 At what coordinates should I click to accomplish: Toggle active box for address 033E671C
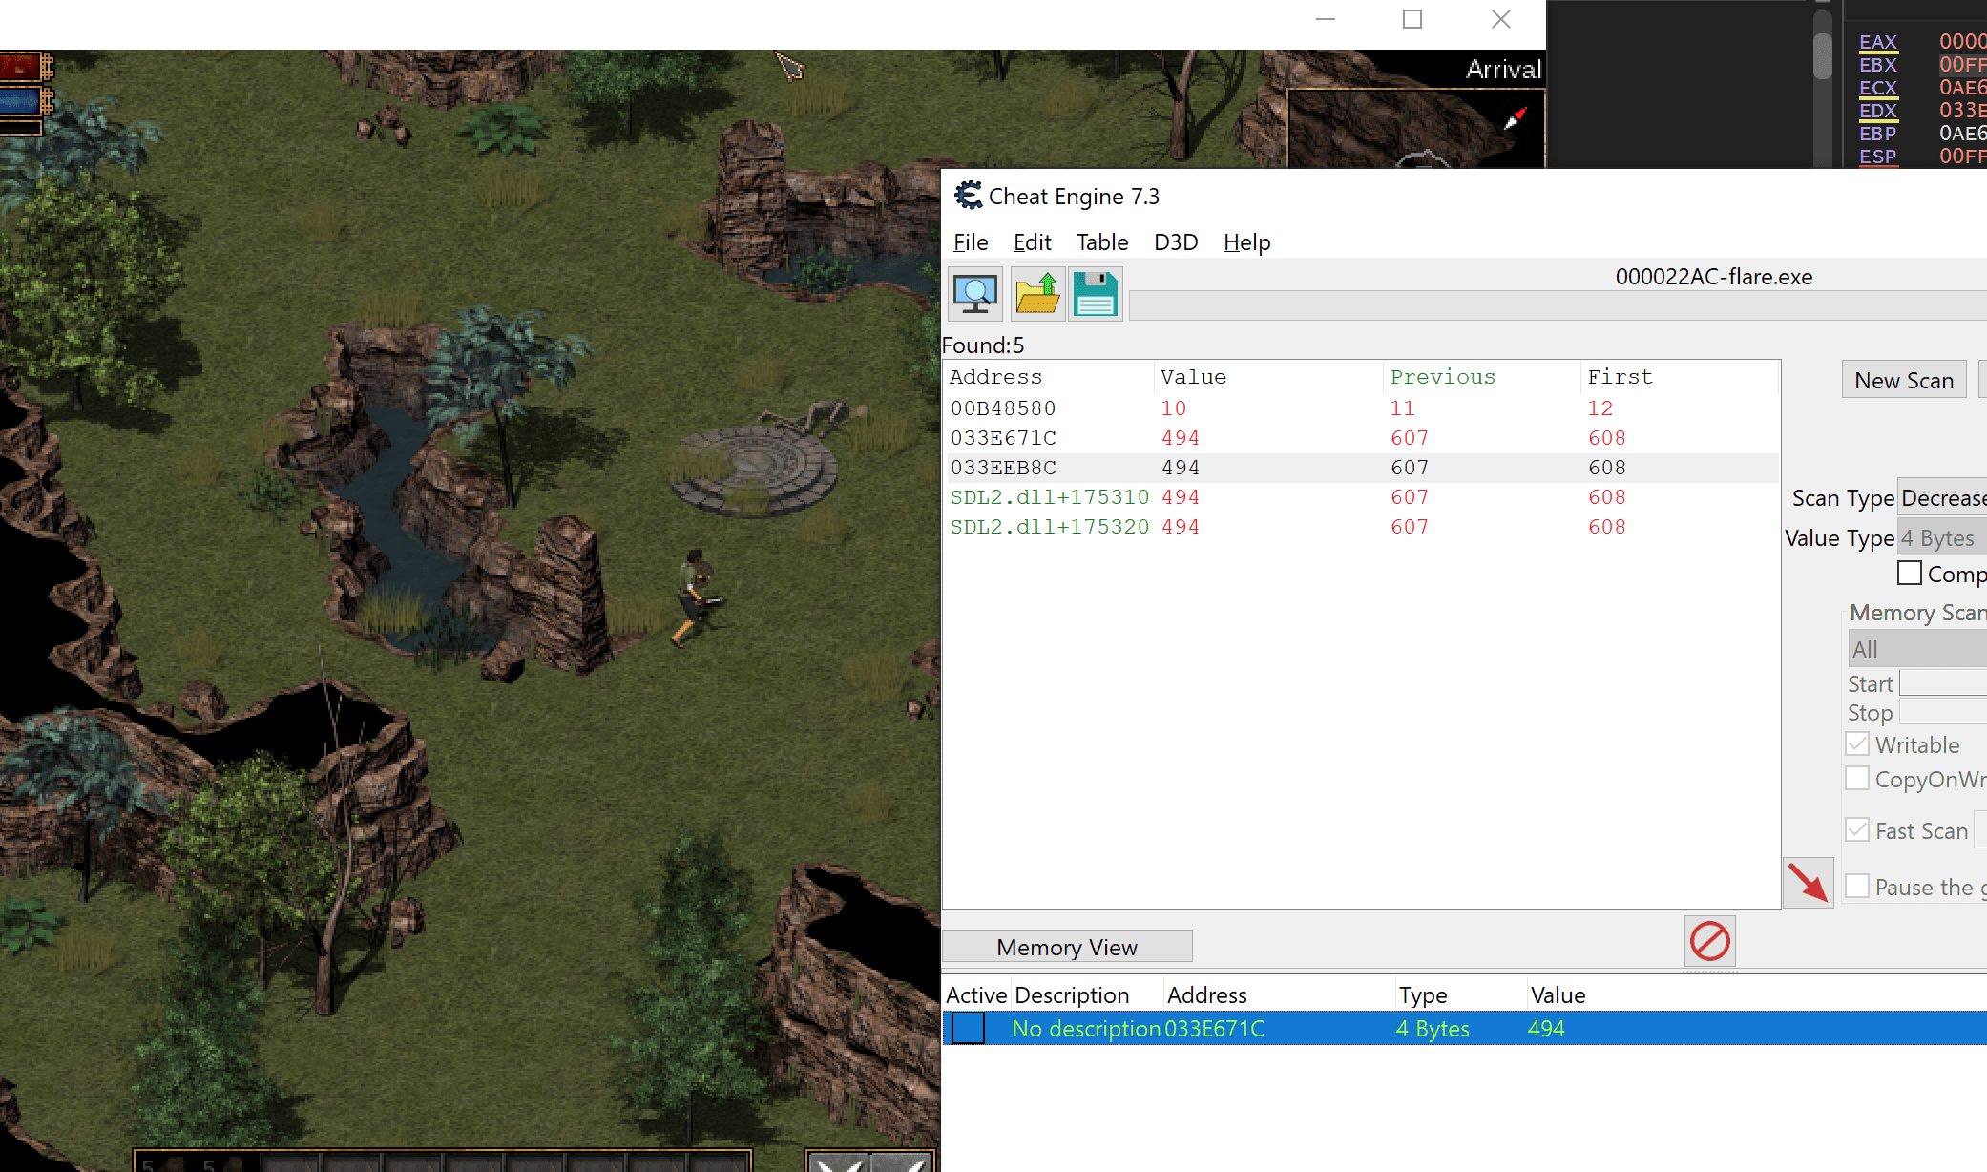[968, 1028]
